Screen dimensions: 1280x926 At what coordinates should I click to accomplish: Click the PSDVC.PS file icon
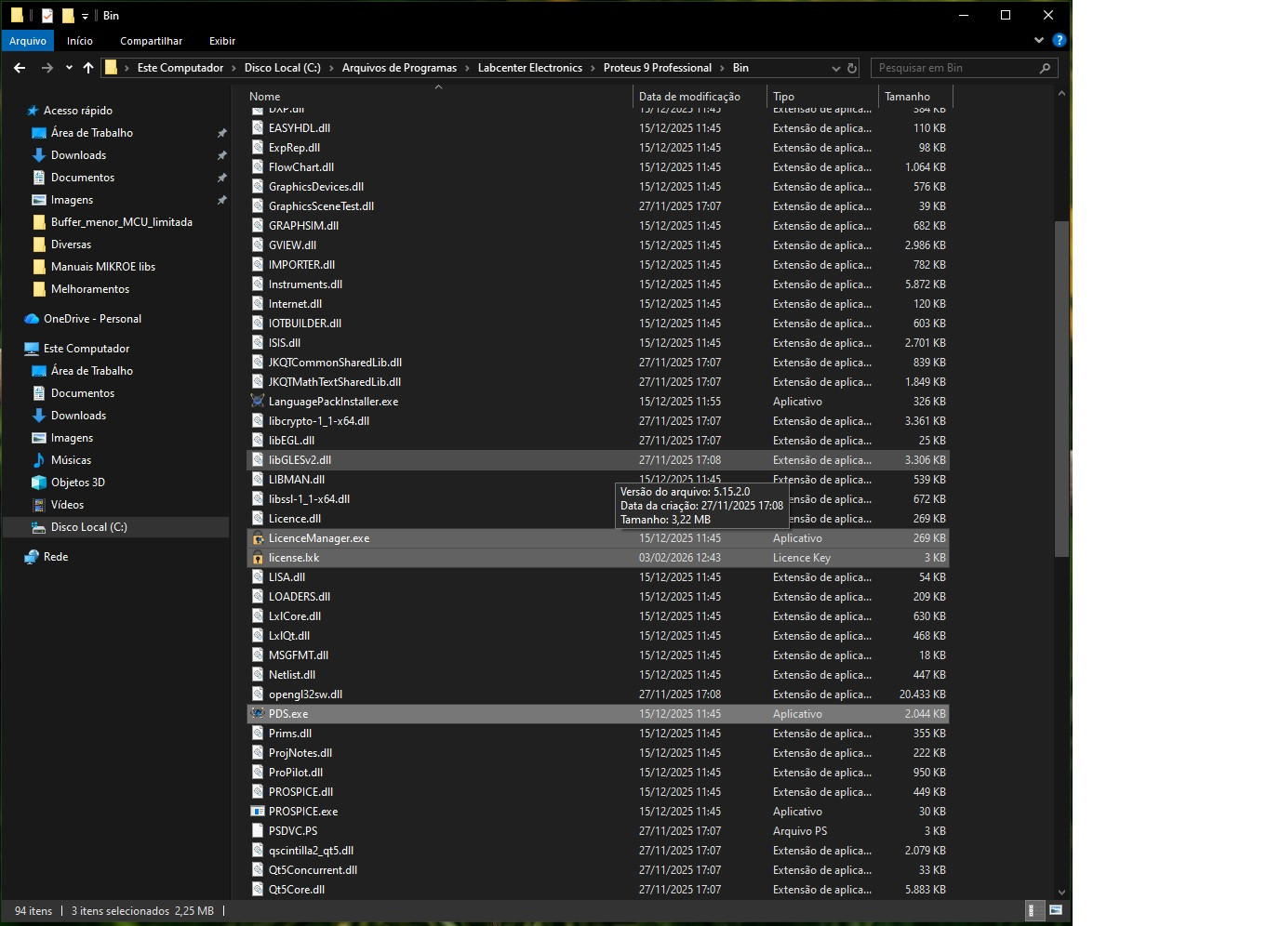[x=258, y=831]
